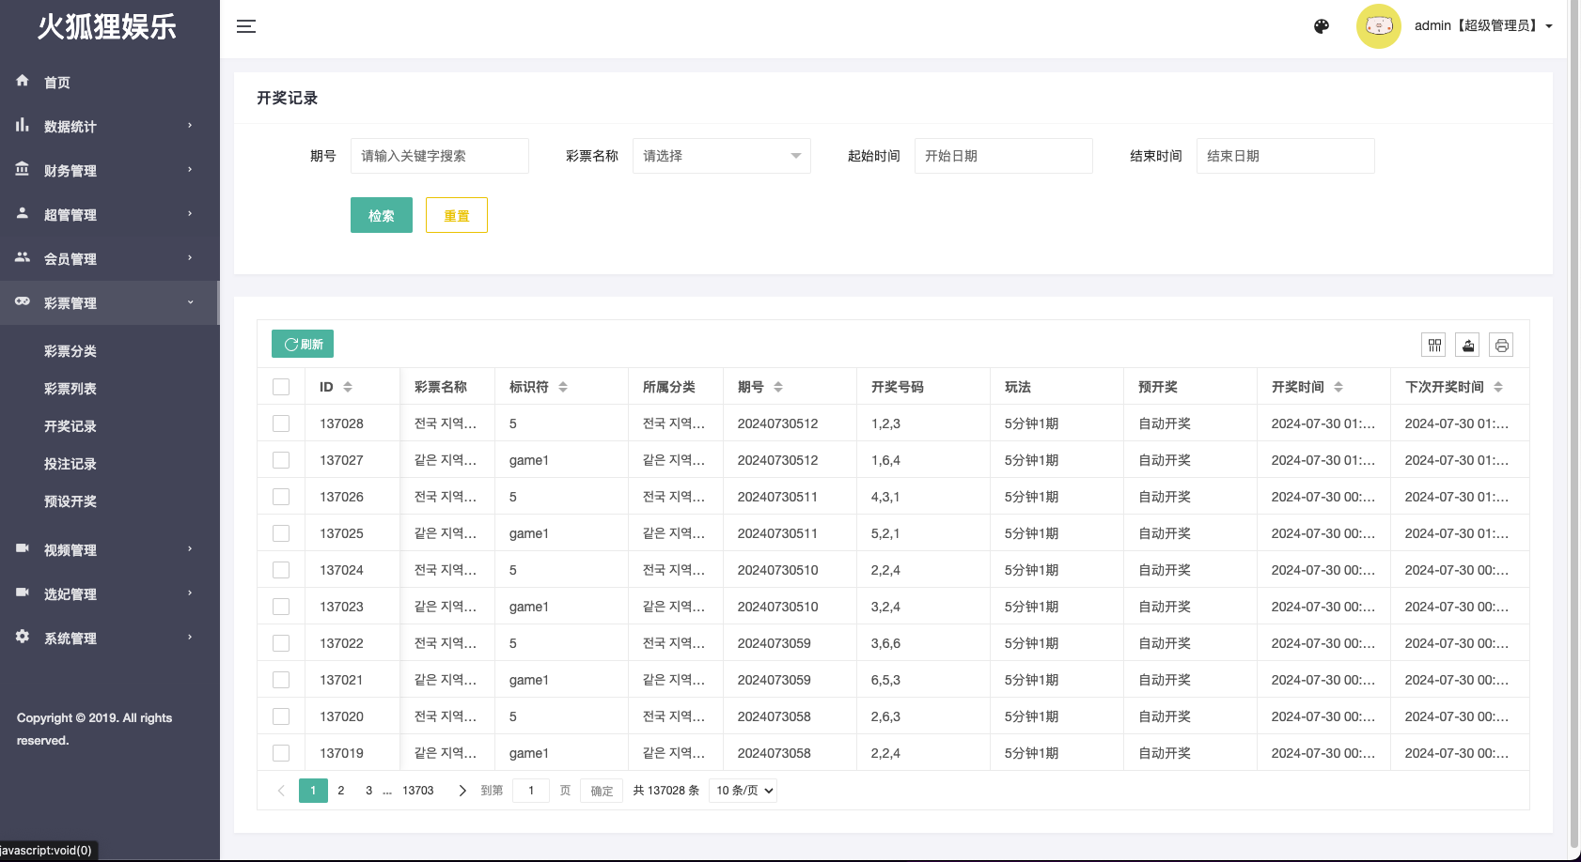Click the 期号 keyword search field
The image size is (1581, 862).
439,156
